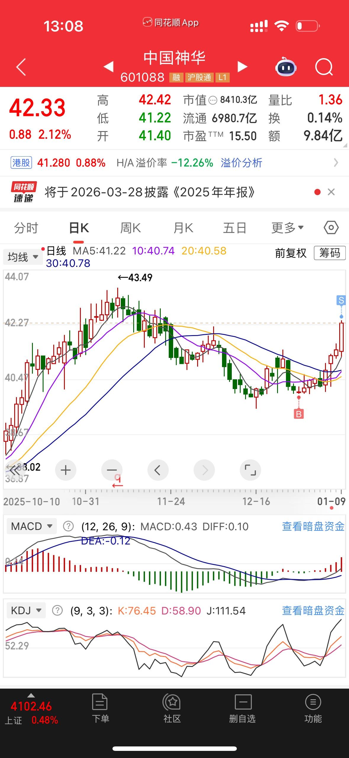Open the 均线 indicator dropdown
Screen dimensions: 349x758
pyautogui.click(x=23, y=257)
